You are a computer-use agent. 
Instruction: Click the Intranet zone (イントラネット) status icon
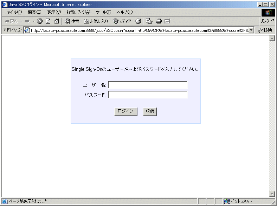coord(227,201)
